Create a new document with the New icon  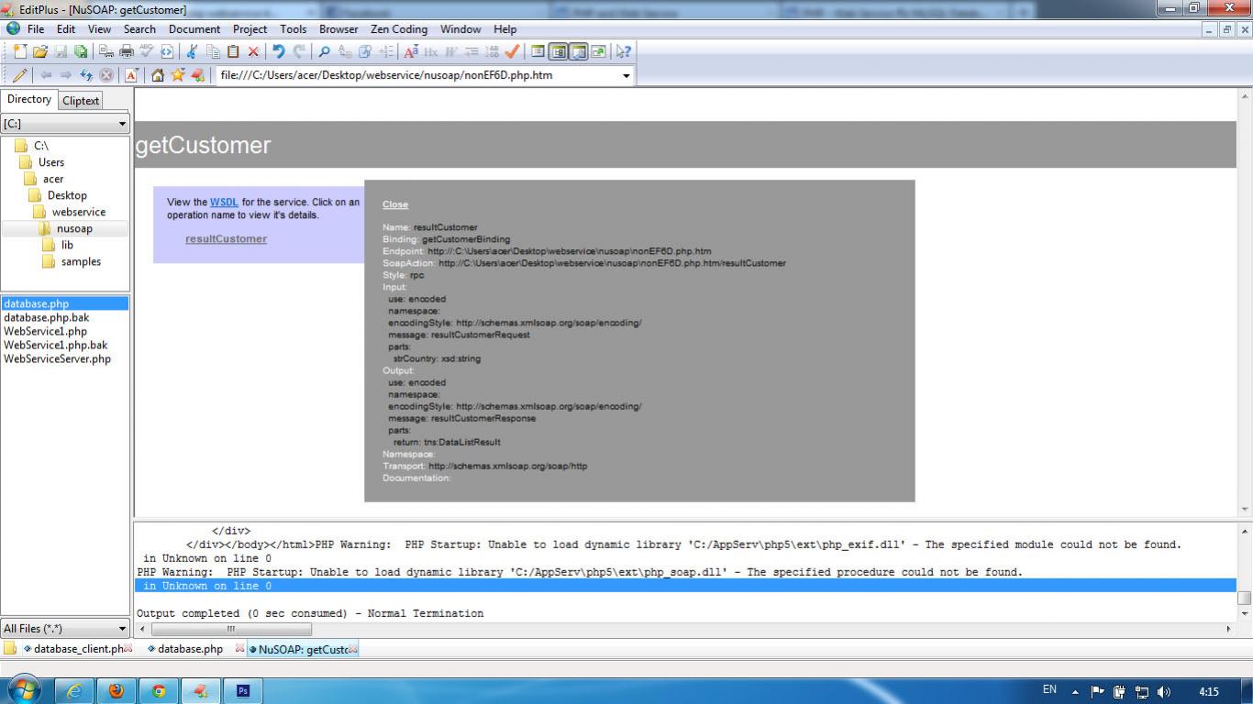point(19,51)
